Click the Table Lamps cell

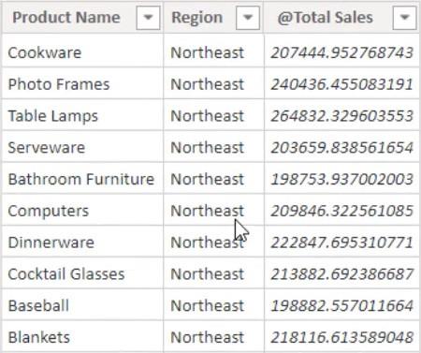pyautogui.click(x=82, y=116)
